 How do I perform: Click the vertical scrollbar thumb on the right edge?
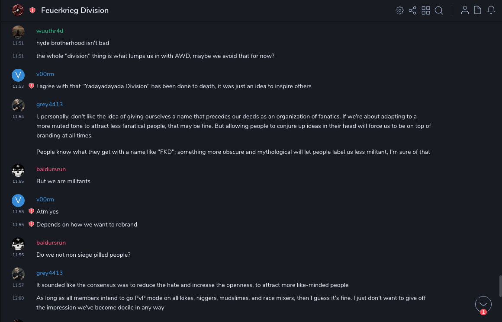tap(500, 285)
